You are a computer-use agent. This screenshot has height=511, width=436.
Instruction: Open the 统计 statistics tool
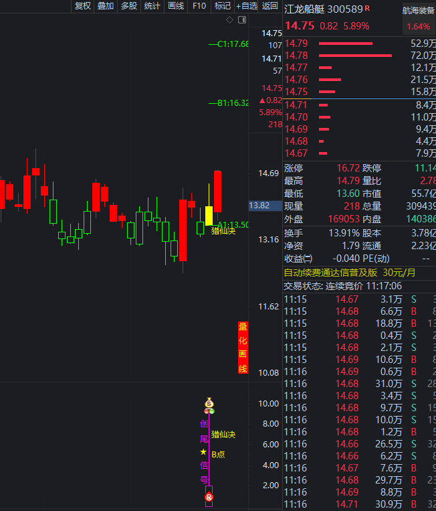pyautogui.click(x=152, y=6)
